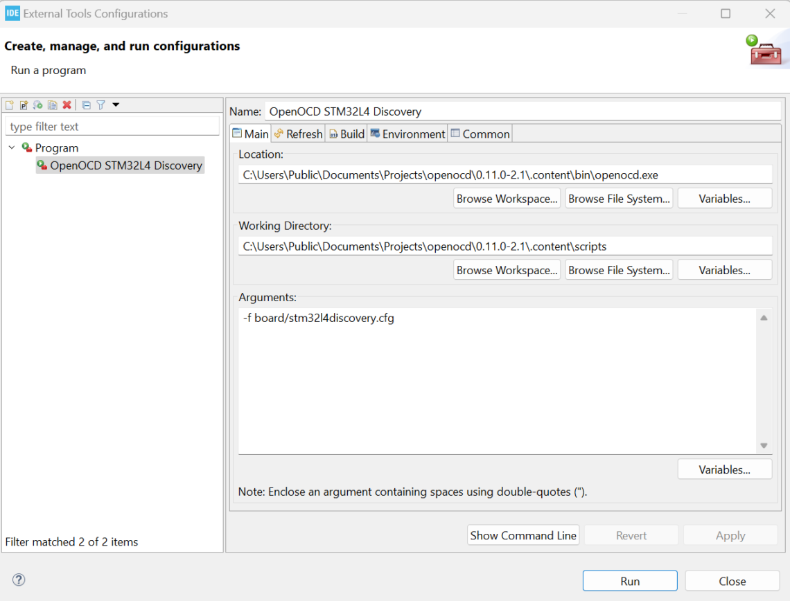790x601 pixels.
Task: Open the filter dropdown arrow menu
Action: 116,105
